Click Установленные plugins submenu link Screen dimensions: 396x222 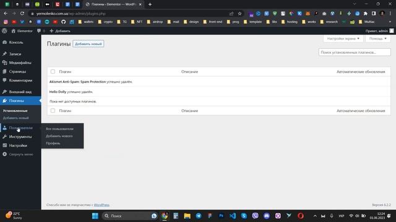click(x=15, y=111)
